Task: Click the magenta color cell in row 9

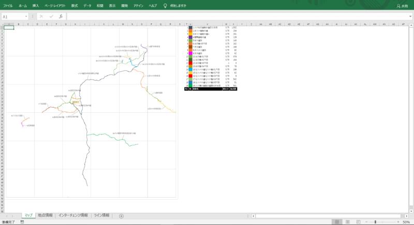Action: 190,53
